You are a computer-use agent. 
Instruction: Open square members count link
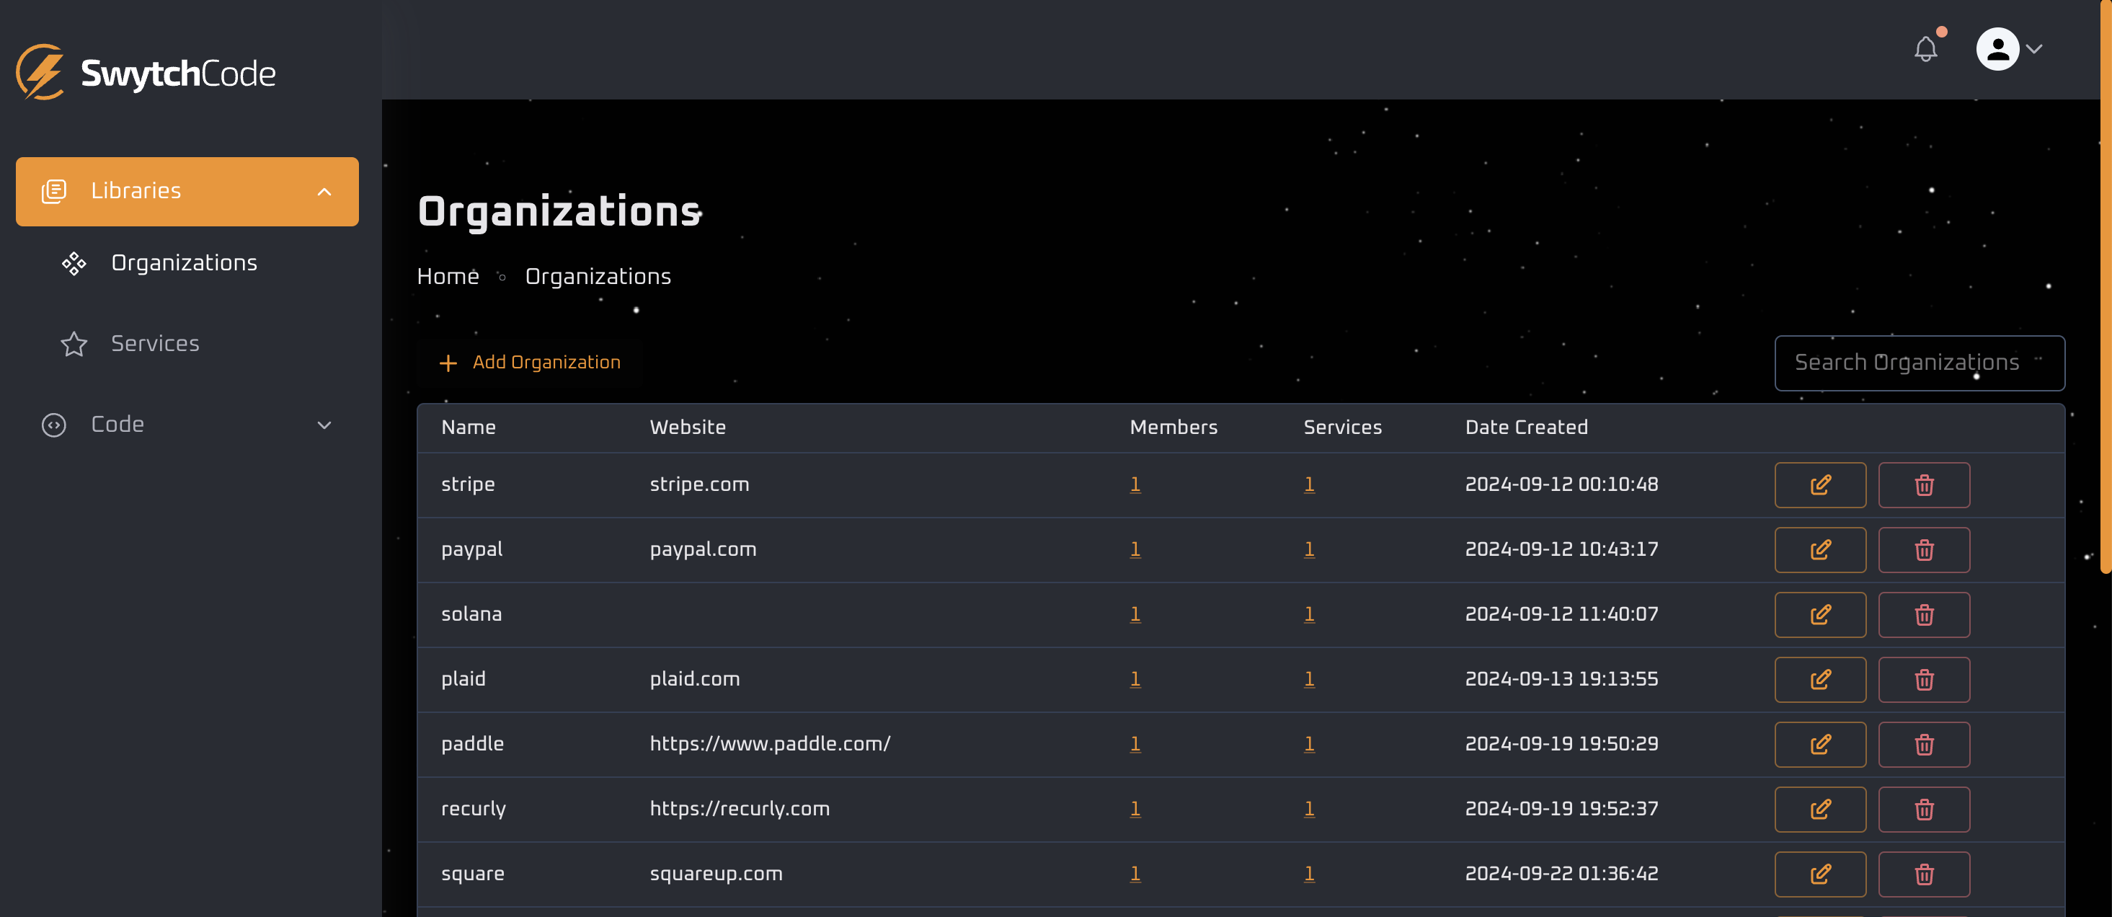pos(1135,873)
